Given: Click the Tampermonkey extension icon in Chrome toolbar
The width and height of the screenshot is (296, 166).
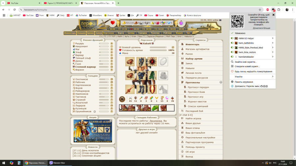Looking at the screenshot, I should (x=273, y=10).
